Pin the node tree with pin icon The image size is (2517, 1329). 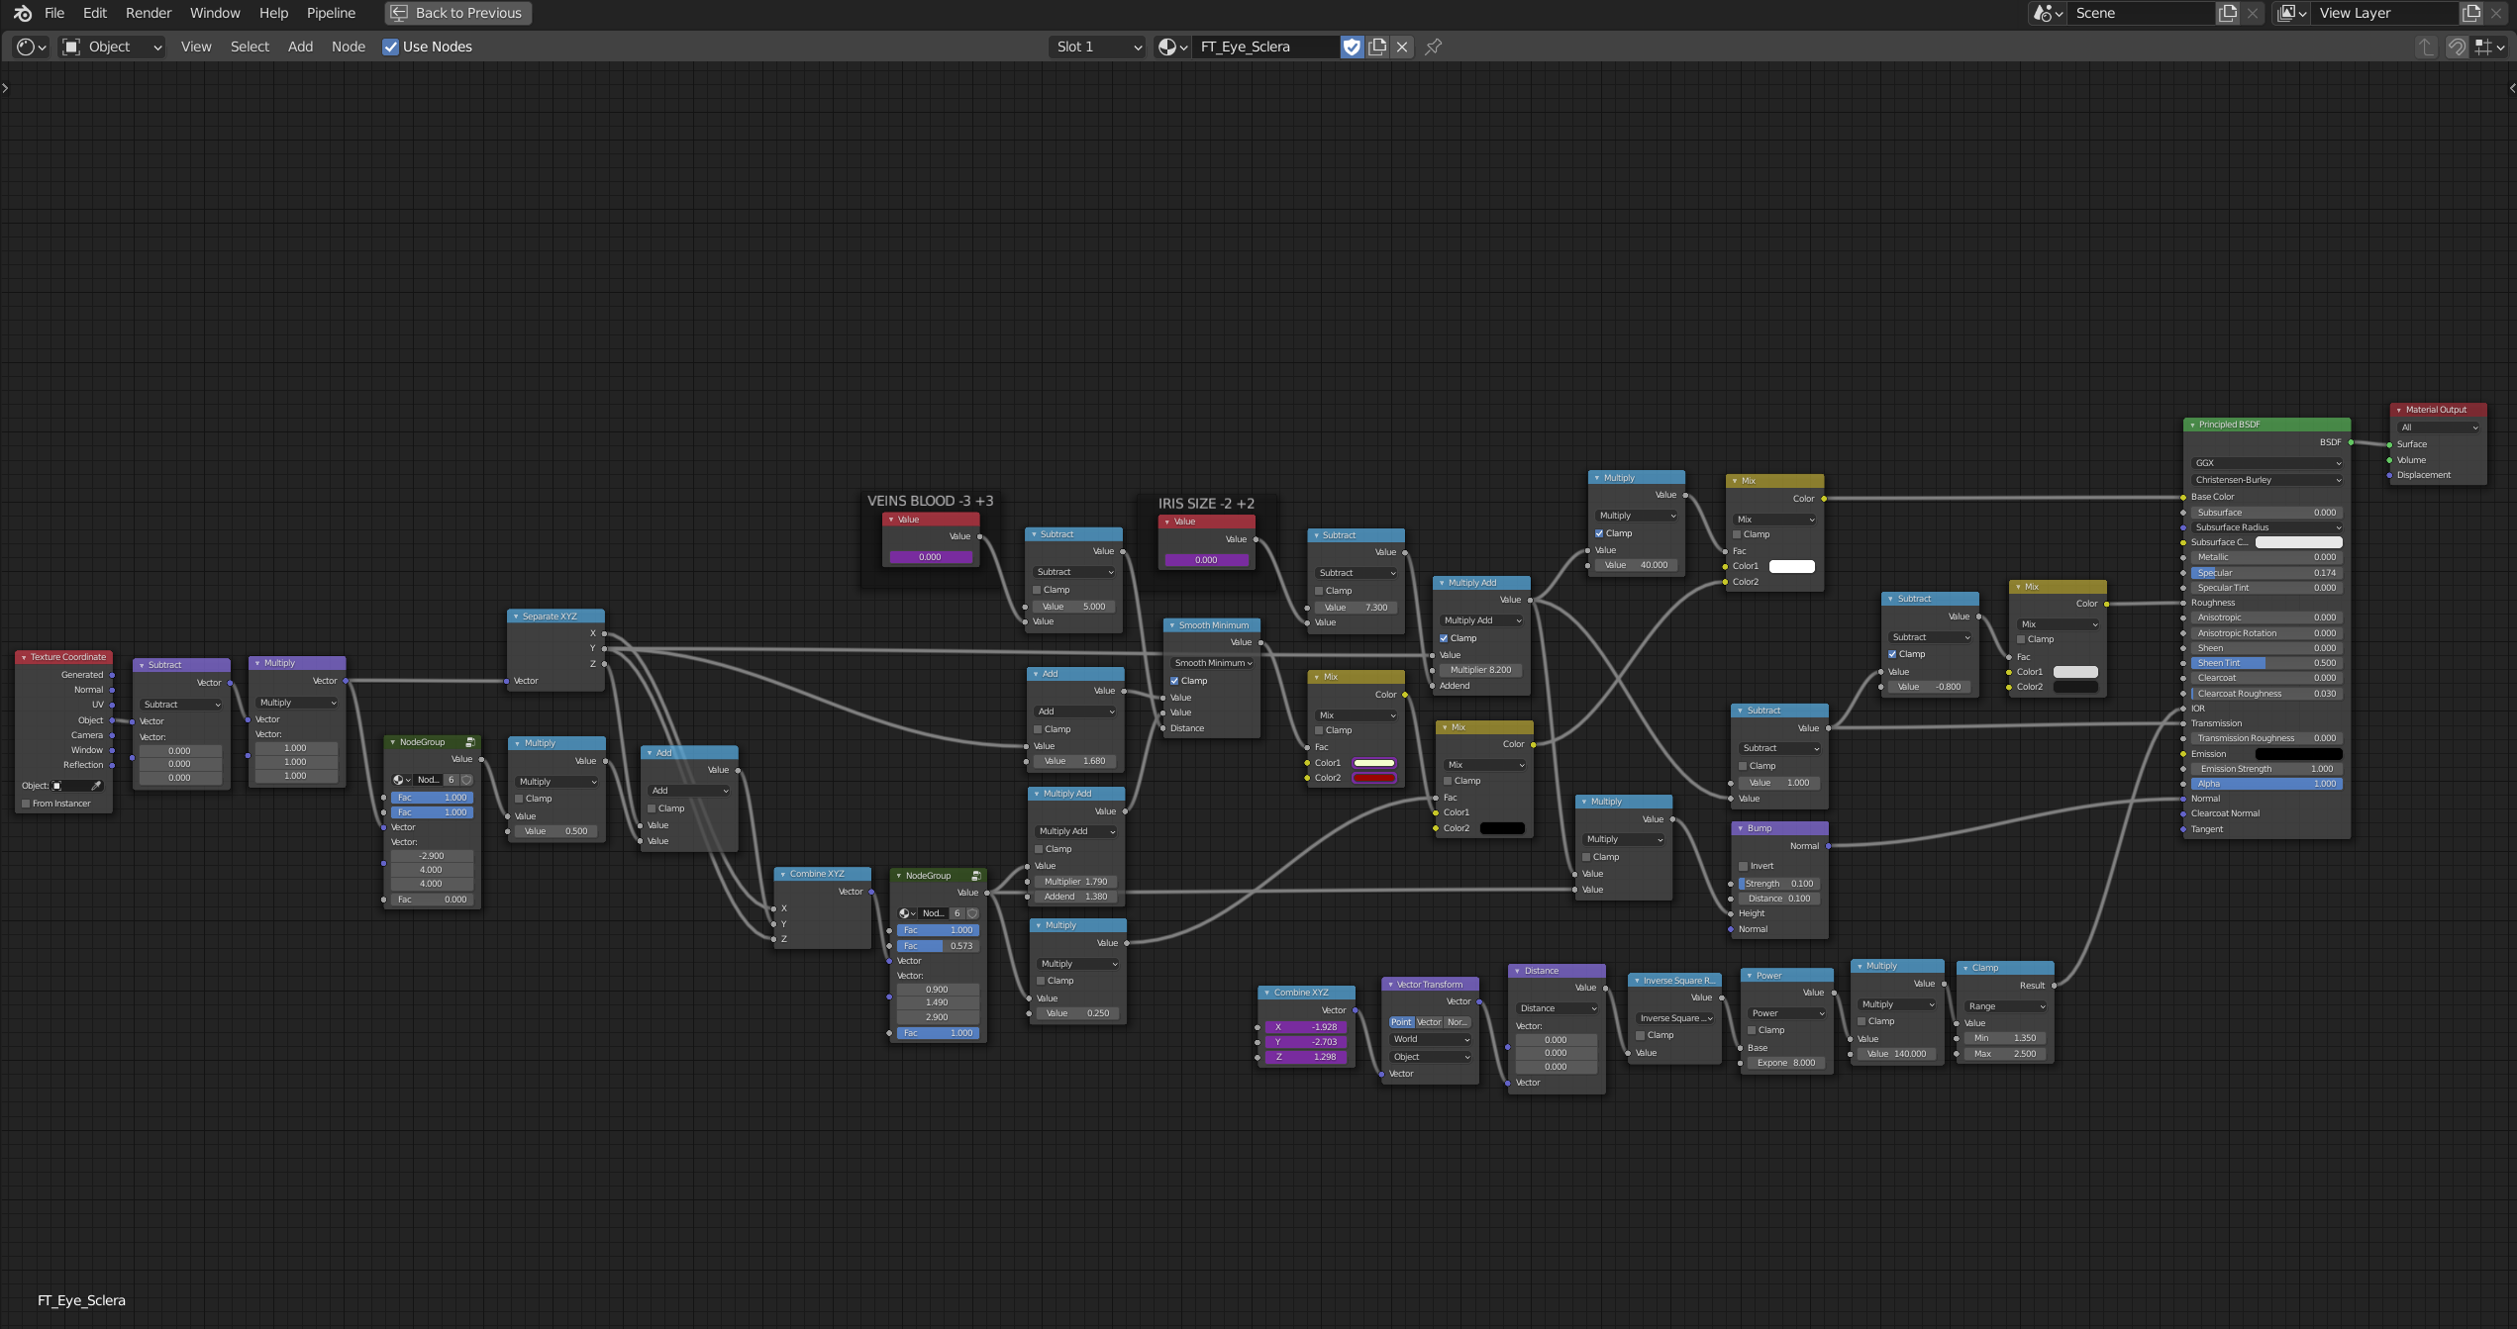click(1433, 47)
